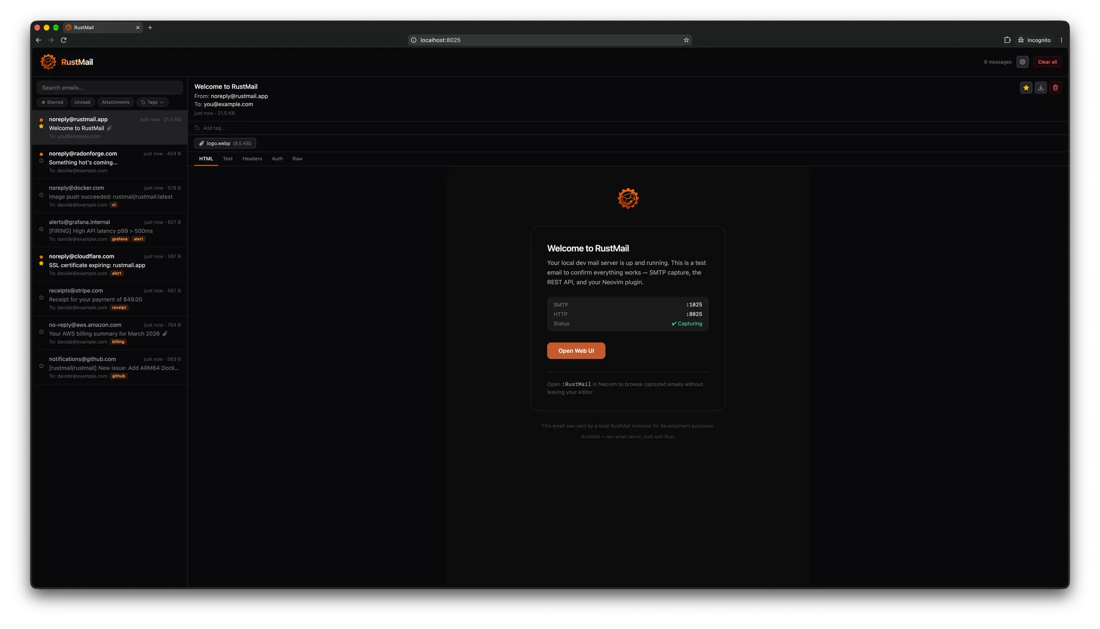Toggle the Starred filter
Screen dimensions: 1100x629
(x=53, y=102)
